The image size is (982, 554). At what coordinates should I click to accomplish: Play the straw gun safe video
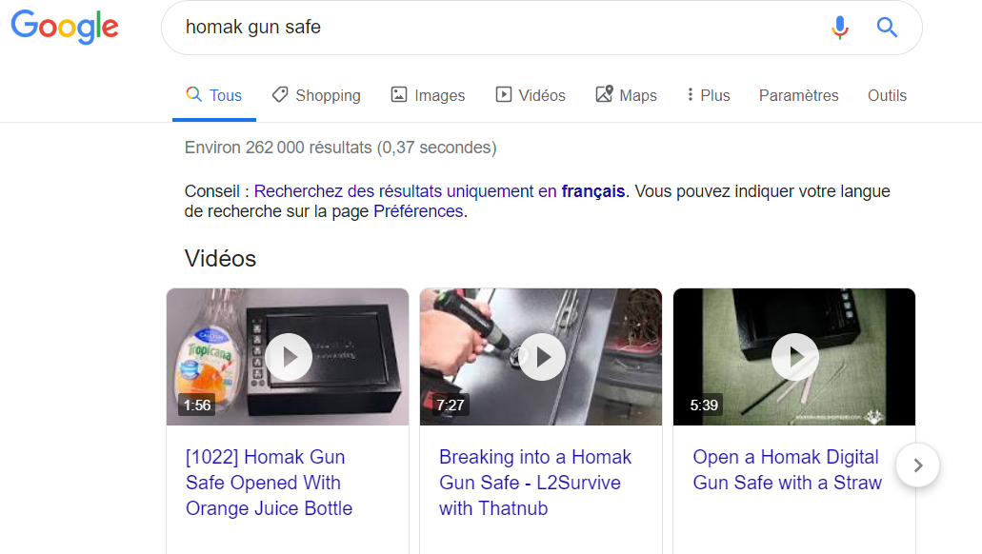click(x=794, y=357)
